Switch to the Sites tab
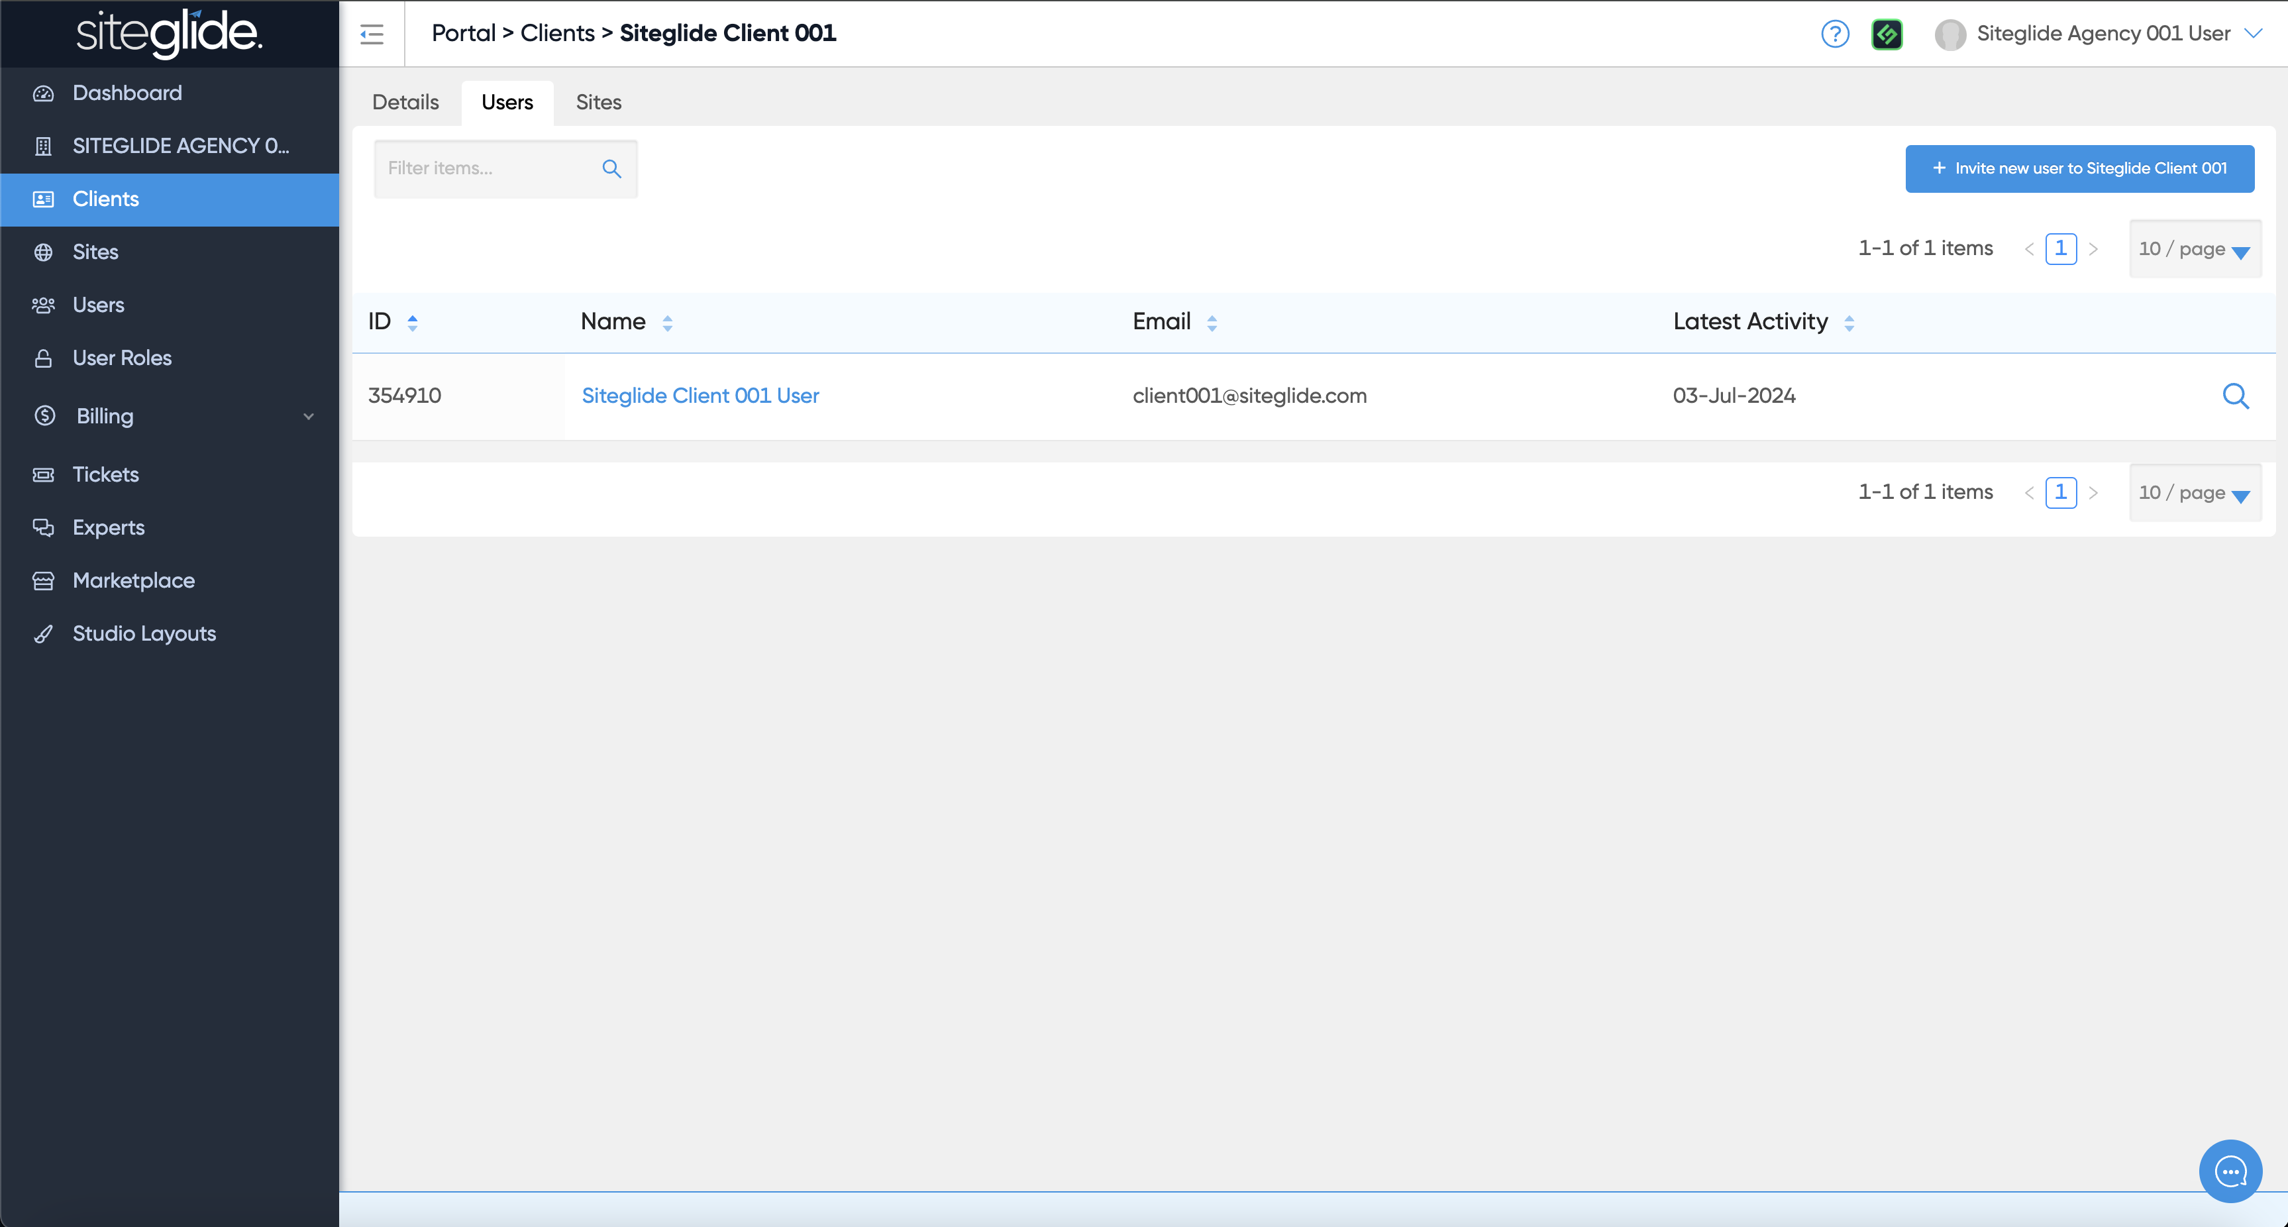The width and height of the screenshot is (2288, 1227). (x=598, y=102)
